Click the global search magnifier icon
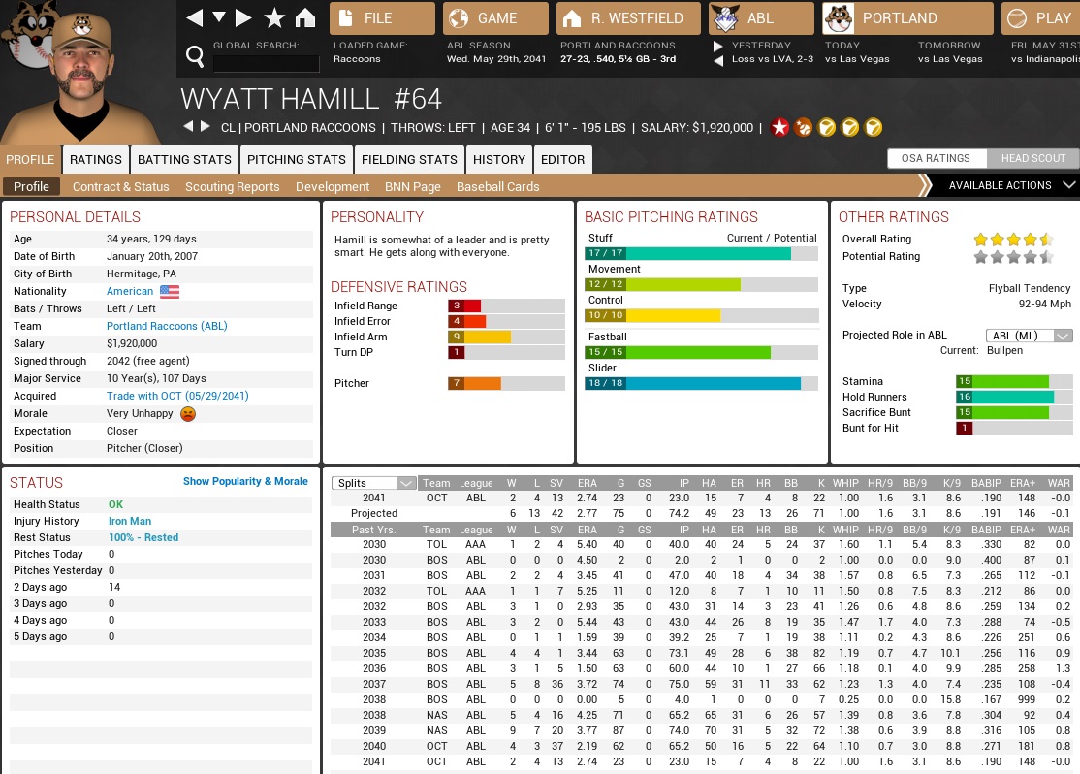This screenshot has height=774, width=1080. (x=195, y=58)
